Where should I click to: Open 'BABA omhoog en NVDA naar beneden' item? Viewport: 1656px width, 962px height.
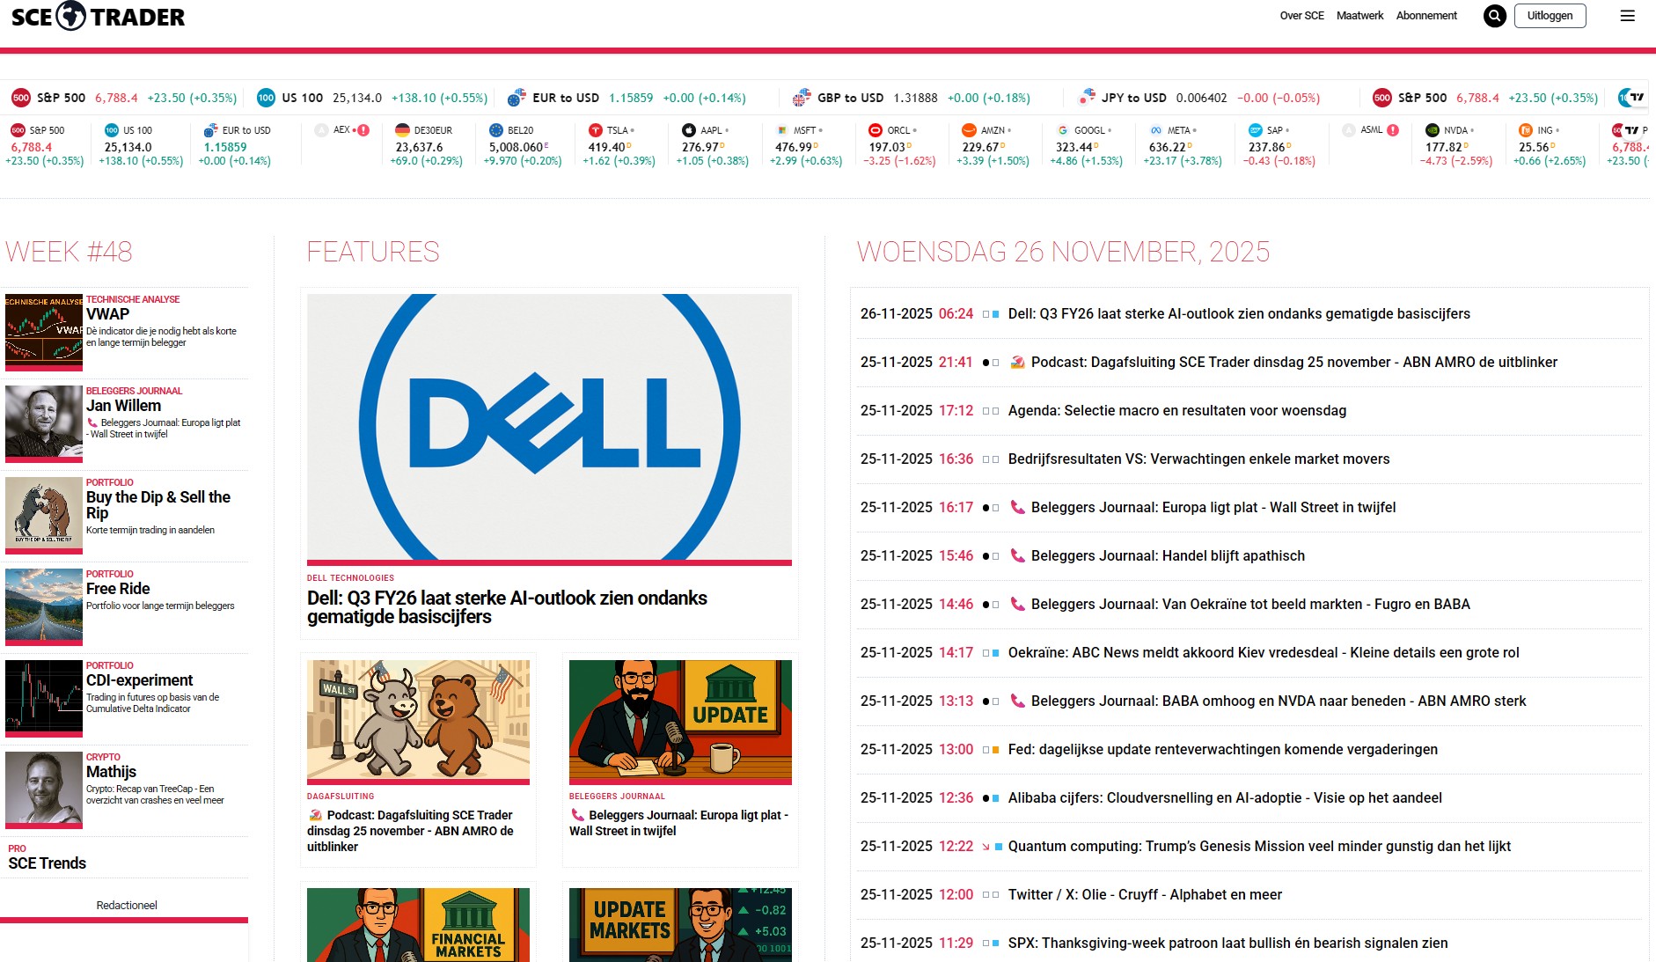click(1279, 701)
